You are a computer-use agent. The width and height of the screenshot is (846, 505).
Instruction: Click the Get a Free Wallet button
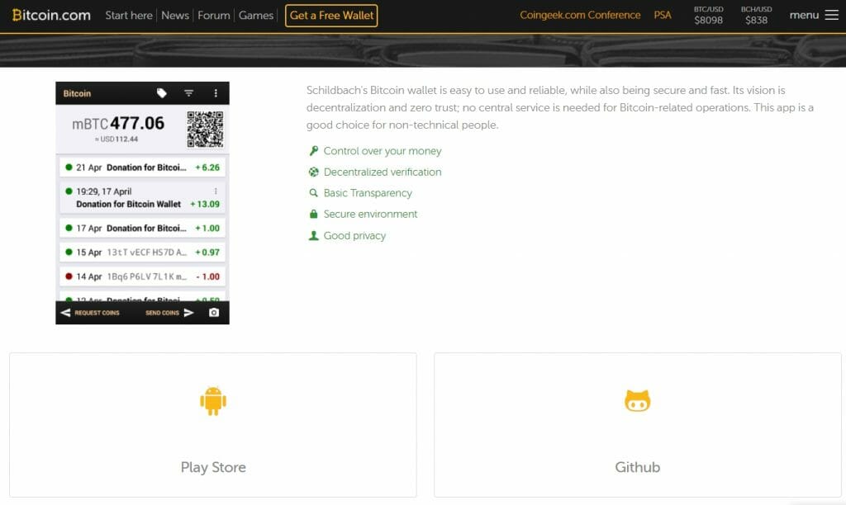pyautogui.click(x=331, y=16)
